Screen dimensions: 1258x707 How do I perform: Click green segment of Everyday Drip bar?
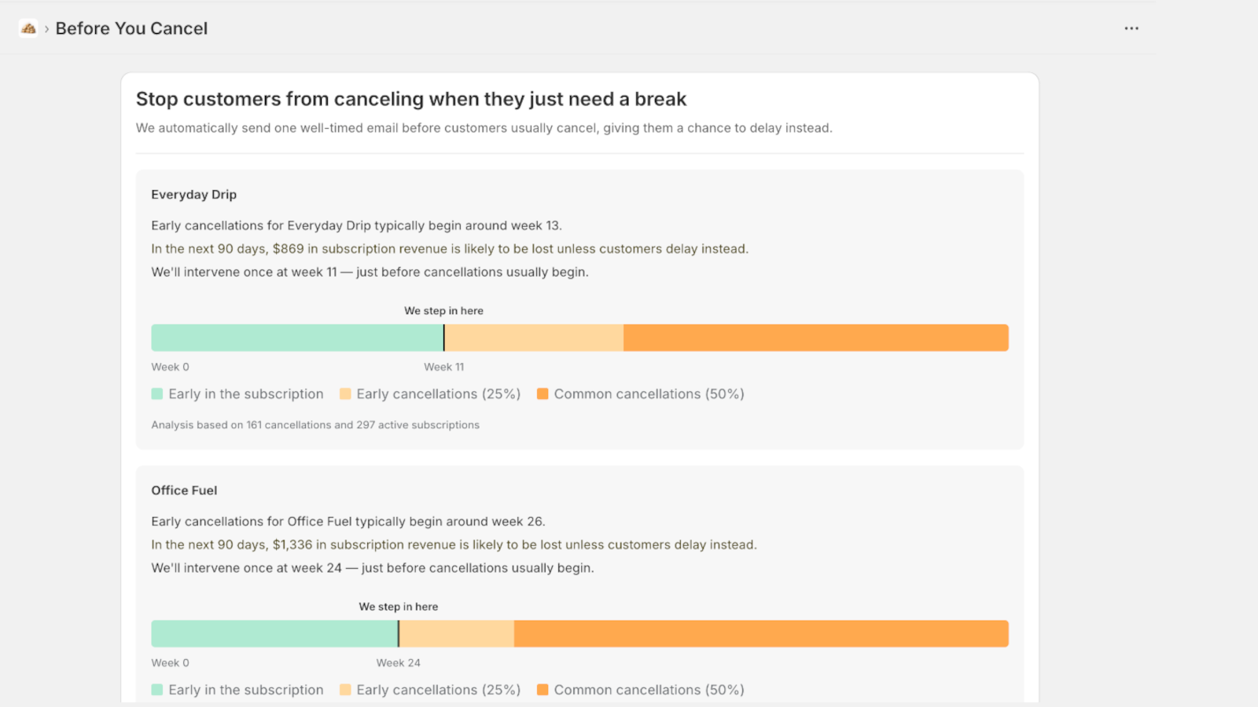(x=296, y=338)
